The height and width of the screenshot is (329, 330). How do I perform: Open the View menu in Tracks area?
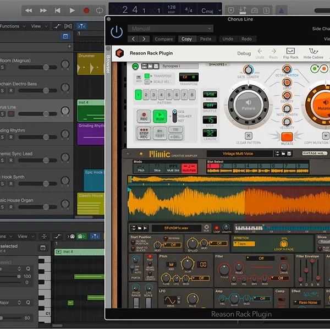pyautogui.click(x=39, y=26)
